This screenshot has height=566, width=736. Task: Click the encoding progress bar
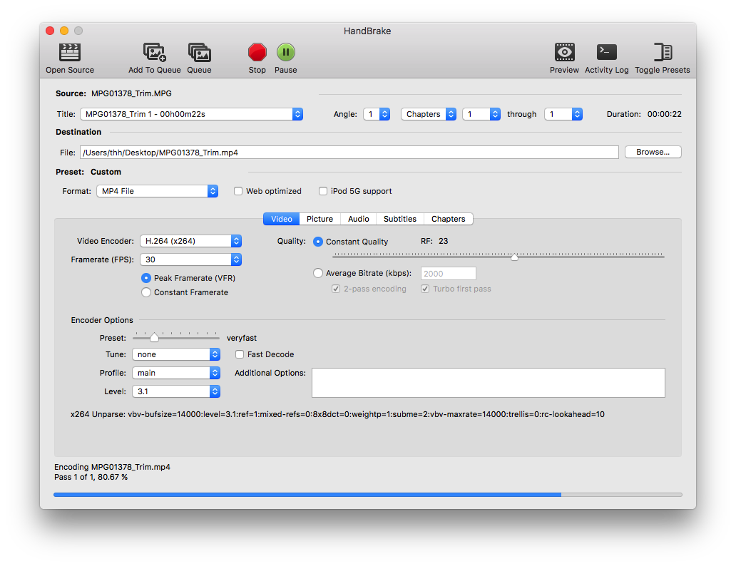368,495
